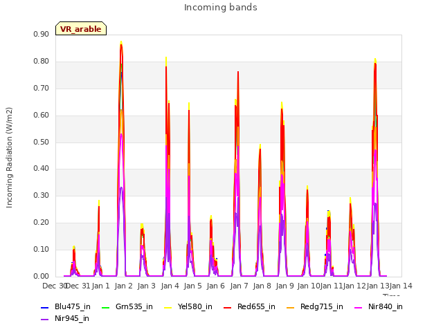The height and width of the screenshot is (332, 443).
Task: Click the 0.10 y-axis tick label
Action: point(41,249)
